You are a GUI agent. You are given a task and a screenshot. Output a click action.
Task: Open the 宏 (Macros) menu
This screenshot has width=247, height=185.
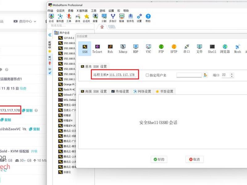click(119, 11)
